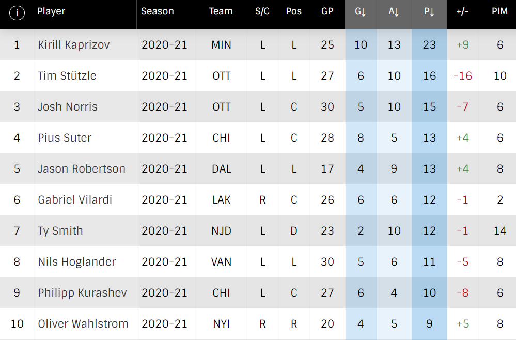516x340 pixels.
Task: Open Nils Hoglander profile
Action: tap(77, 261)
